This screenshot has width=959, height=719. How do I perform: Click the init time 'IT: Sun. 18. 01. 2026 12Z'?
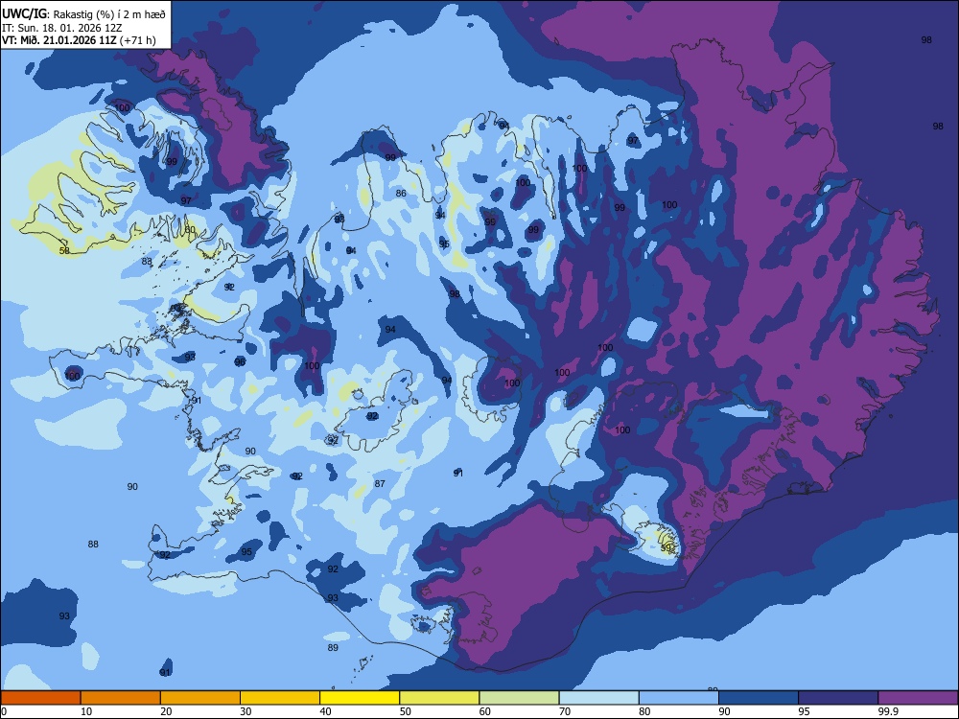click(x=63, y=28)
